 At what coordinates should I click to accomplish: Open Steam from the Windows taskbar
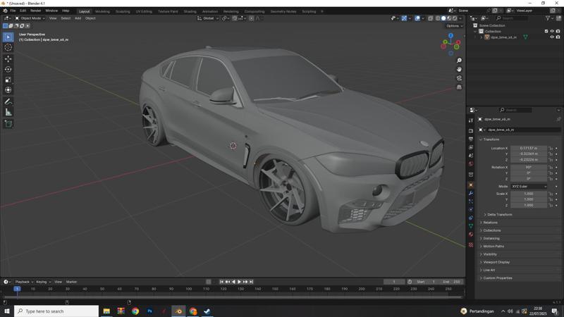pos(207,311)
